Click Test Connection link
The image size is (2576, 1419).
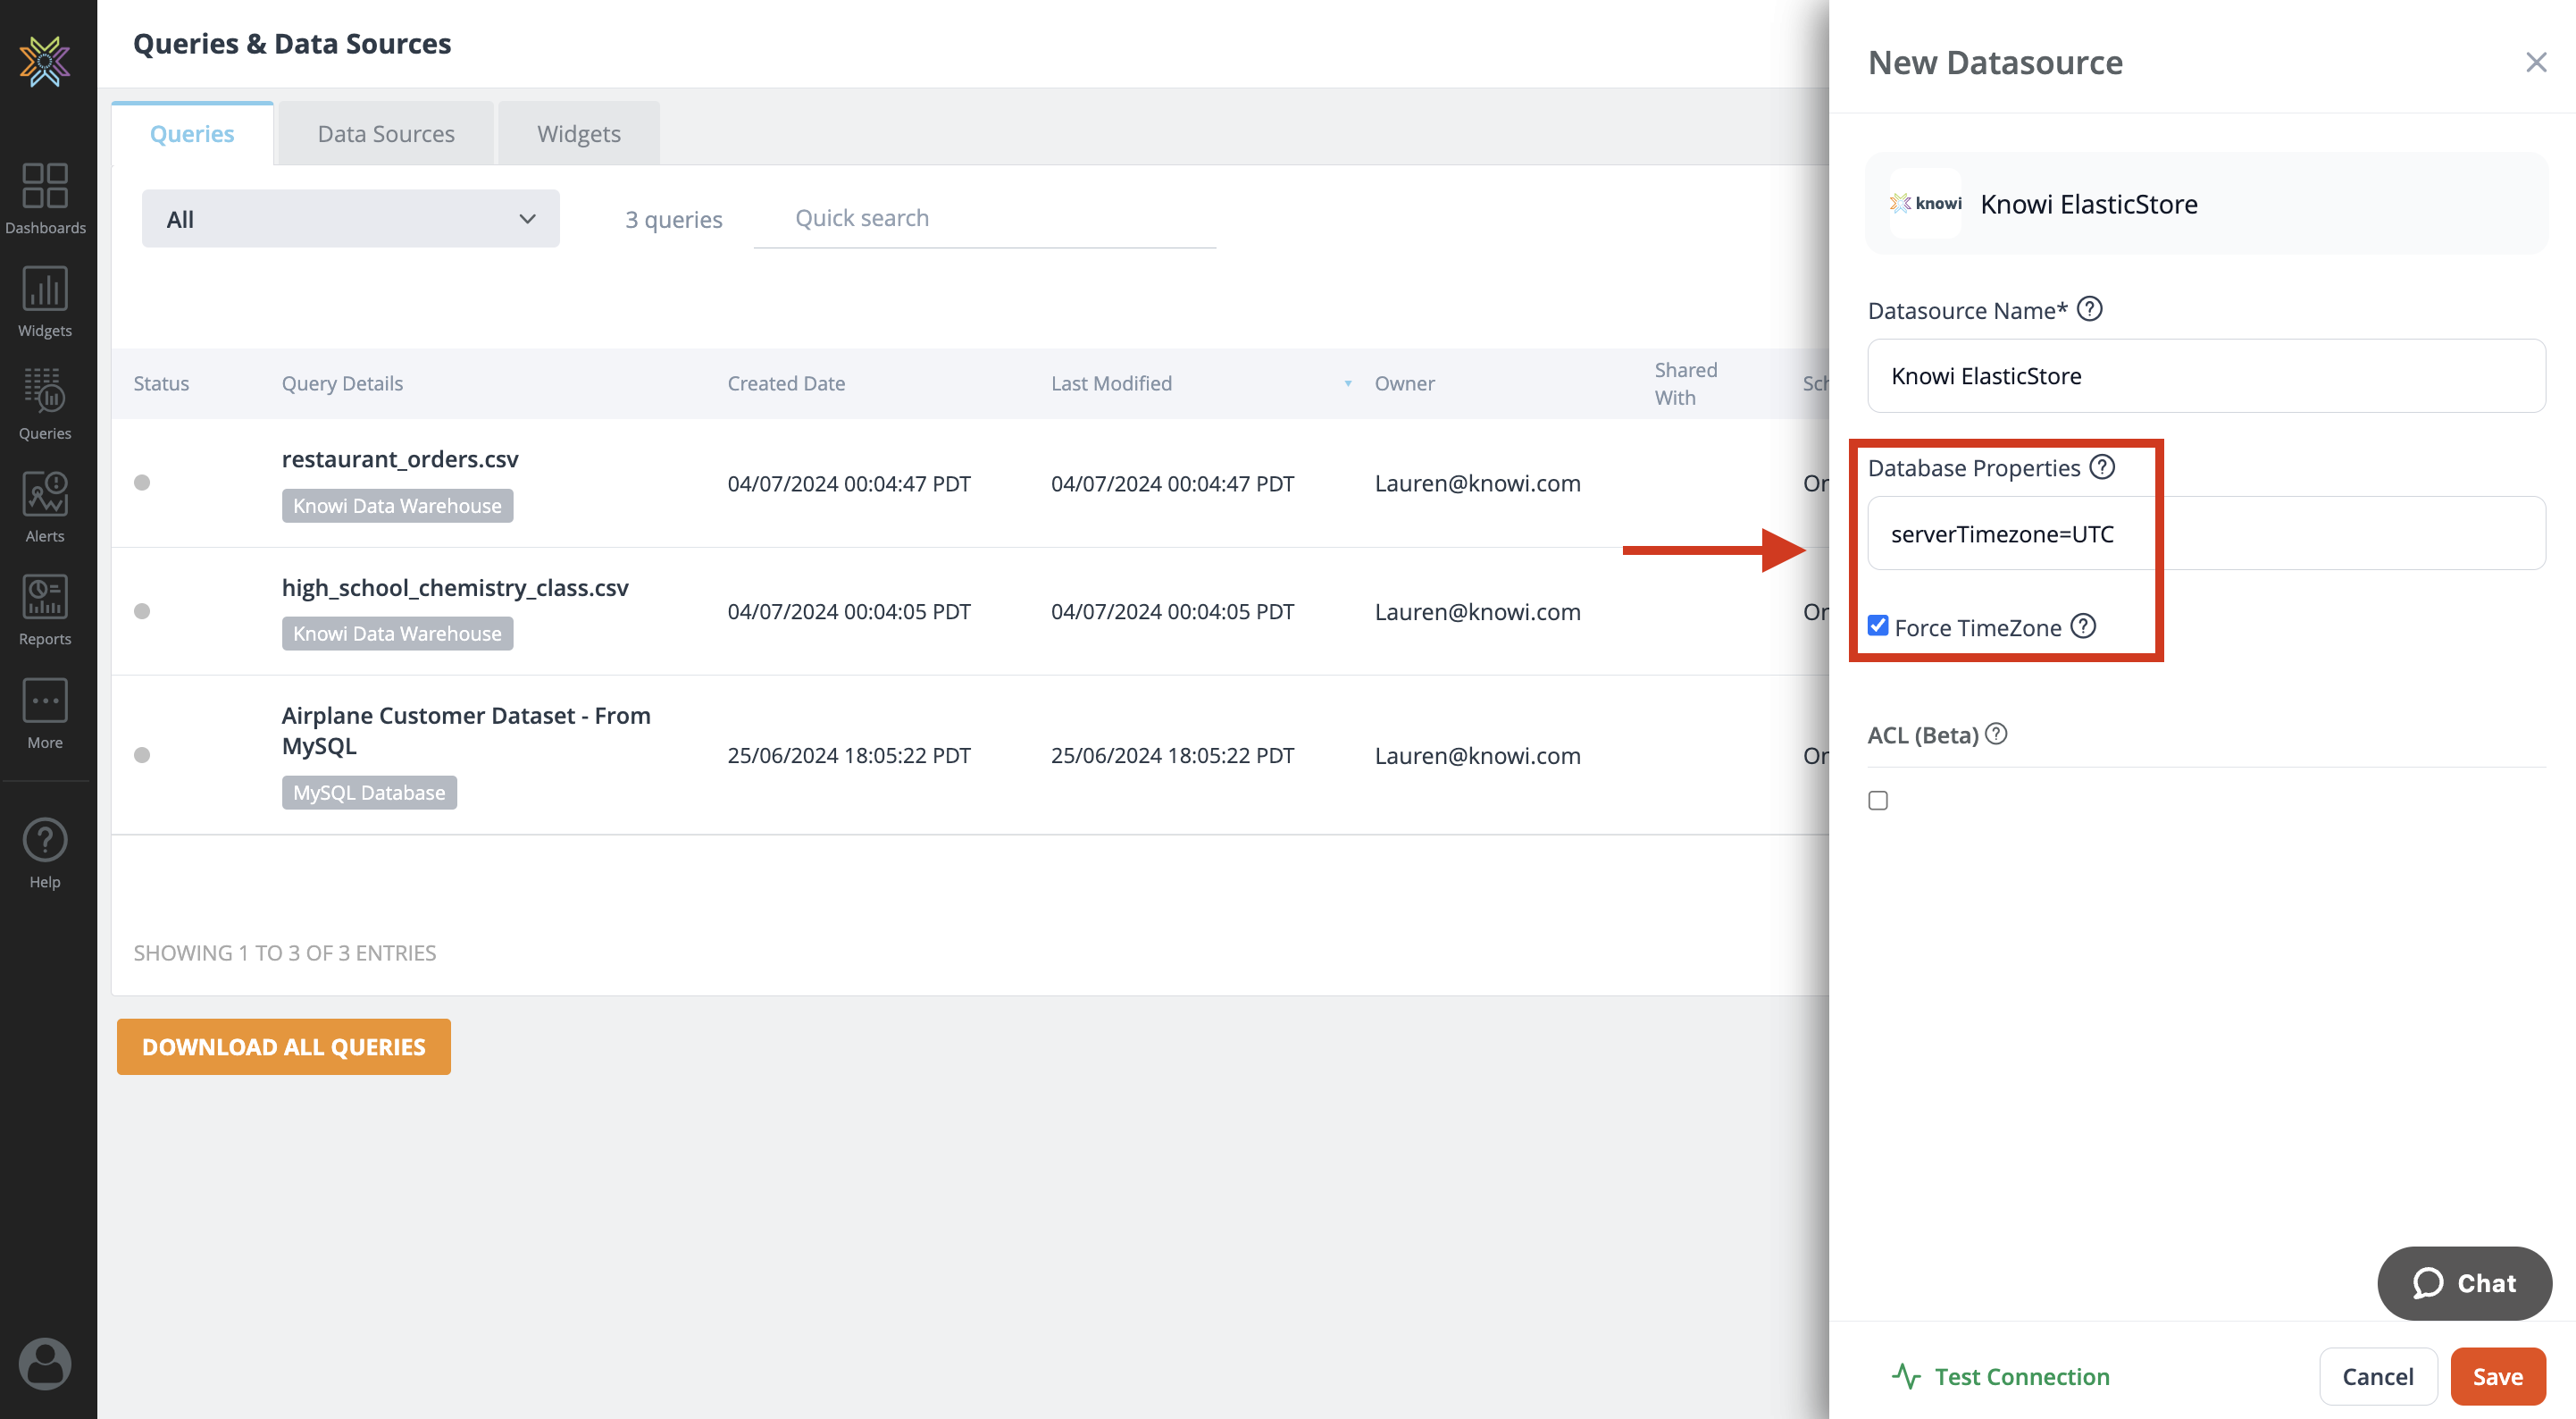pos(2001,1376)
